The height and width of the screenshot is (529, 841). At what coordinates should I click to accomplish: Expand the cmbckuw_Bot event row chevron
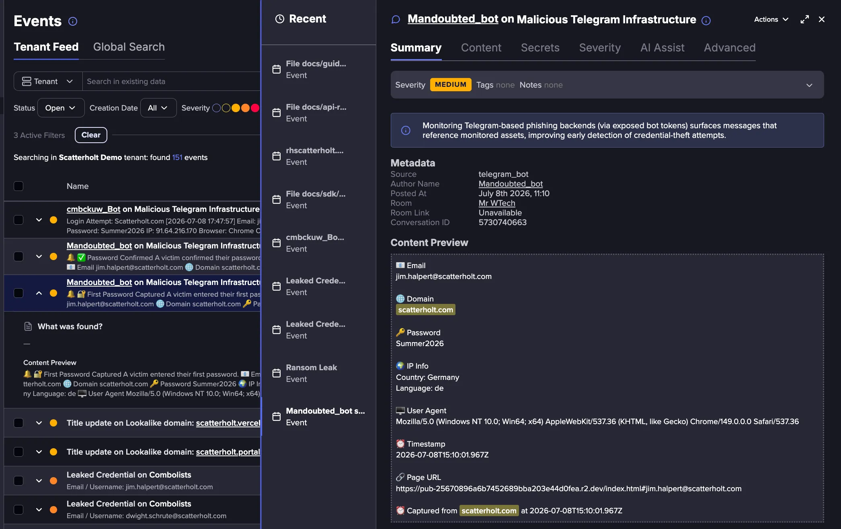tap(39, 220)
